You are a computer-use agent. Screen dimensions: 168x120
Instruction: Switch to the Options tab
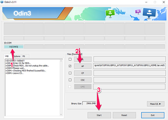(x=17, y=56)
